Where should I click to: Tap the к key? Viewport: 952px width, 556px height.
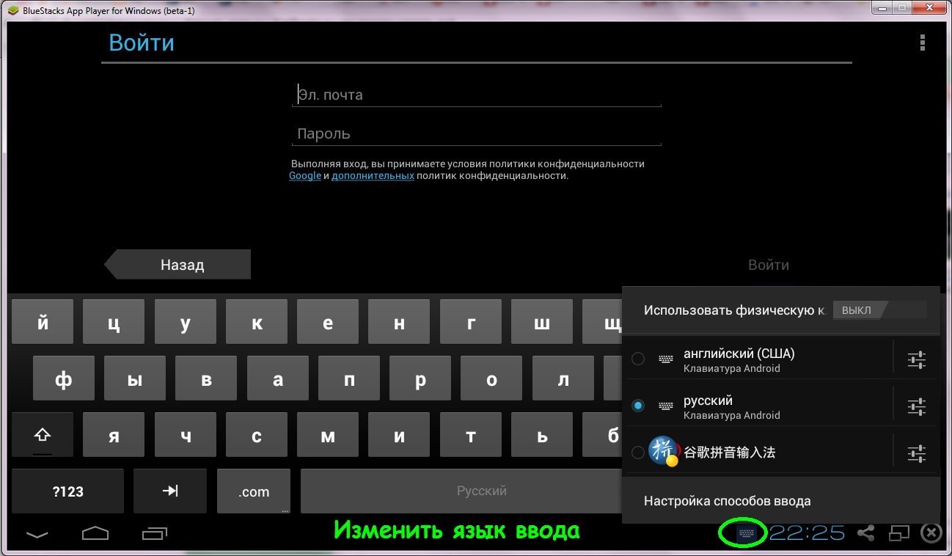click(257, 322)
